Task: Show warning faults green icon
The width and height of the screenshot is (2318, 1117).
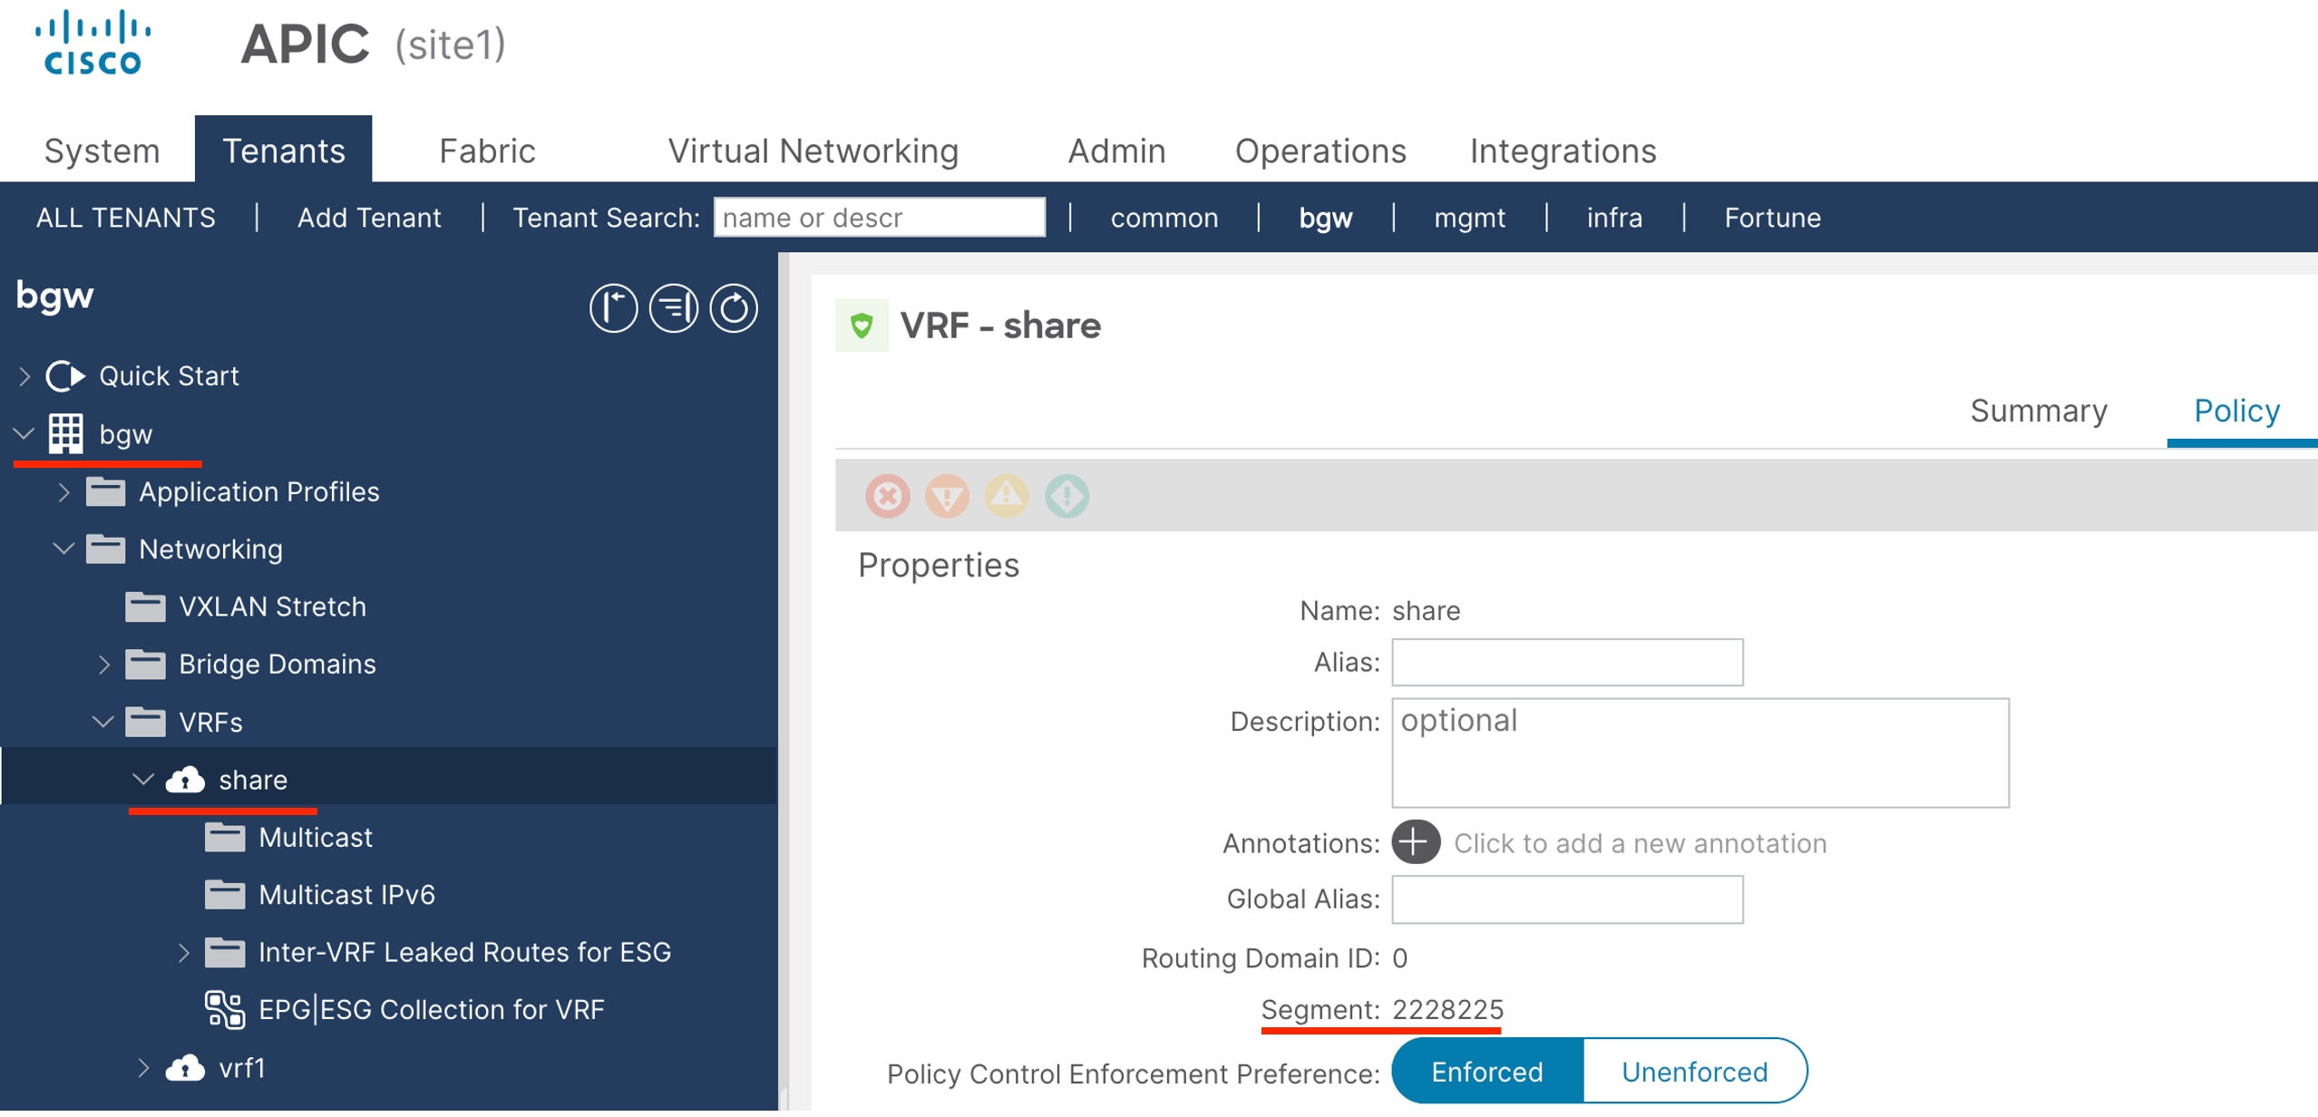Action: (1066, 495)
